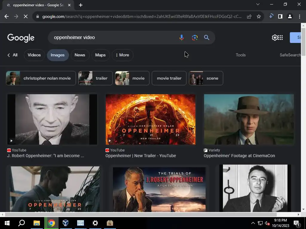Filter by christopher nolan movie chip

[41, 78]
